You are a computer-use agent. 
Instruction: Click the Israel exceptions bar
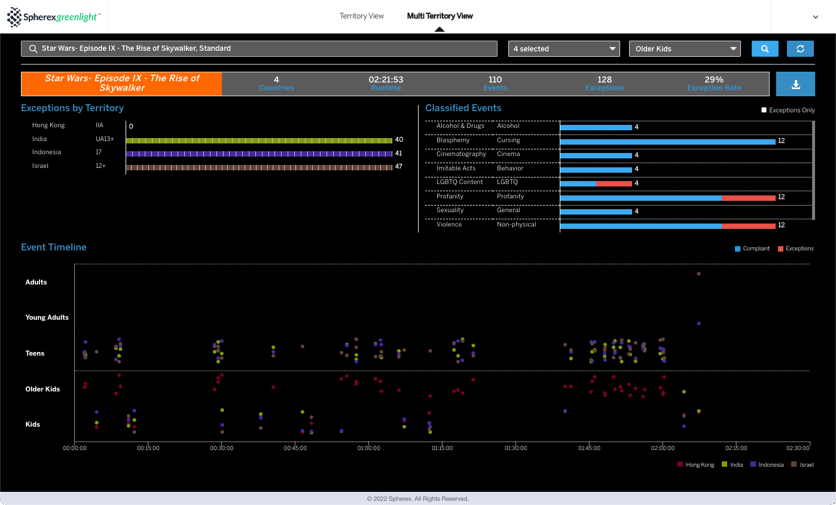pyautogui.click(x=259, y=167)
